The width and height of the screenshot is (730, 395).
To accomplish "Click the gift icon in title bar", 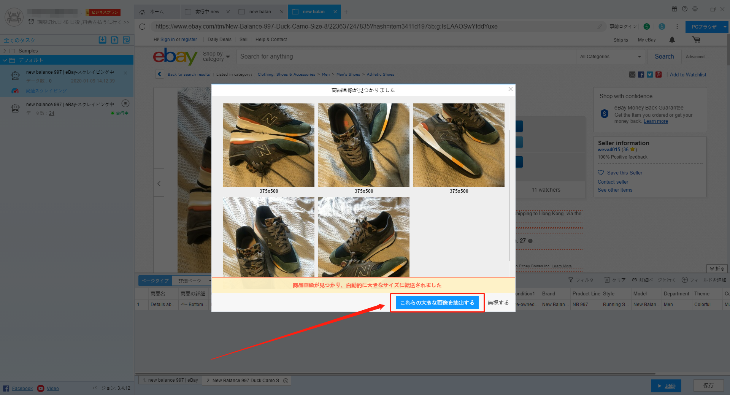I will point(674,9).
